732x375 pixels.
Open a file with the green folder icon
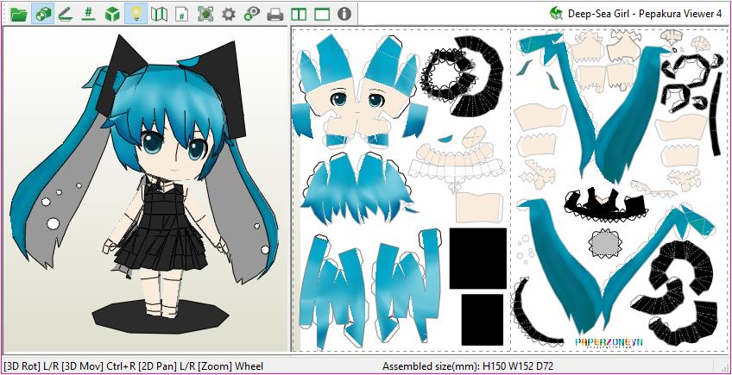point(19,14)
